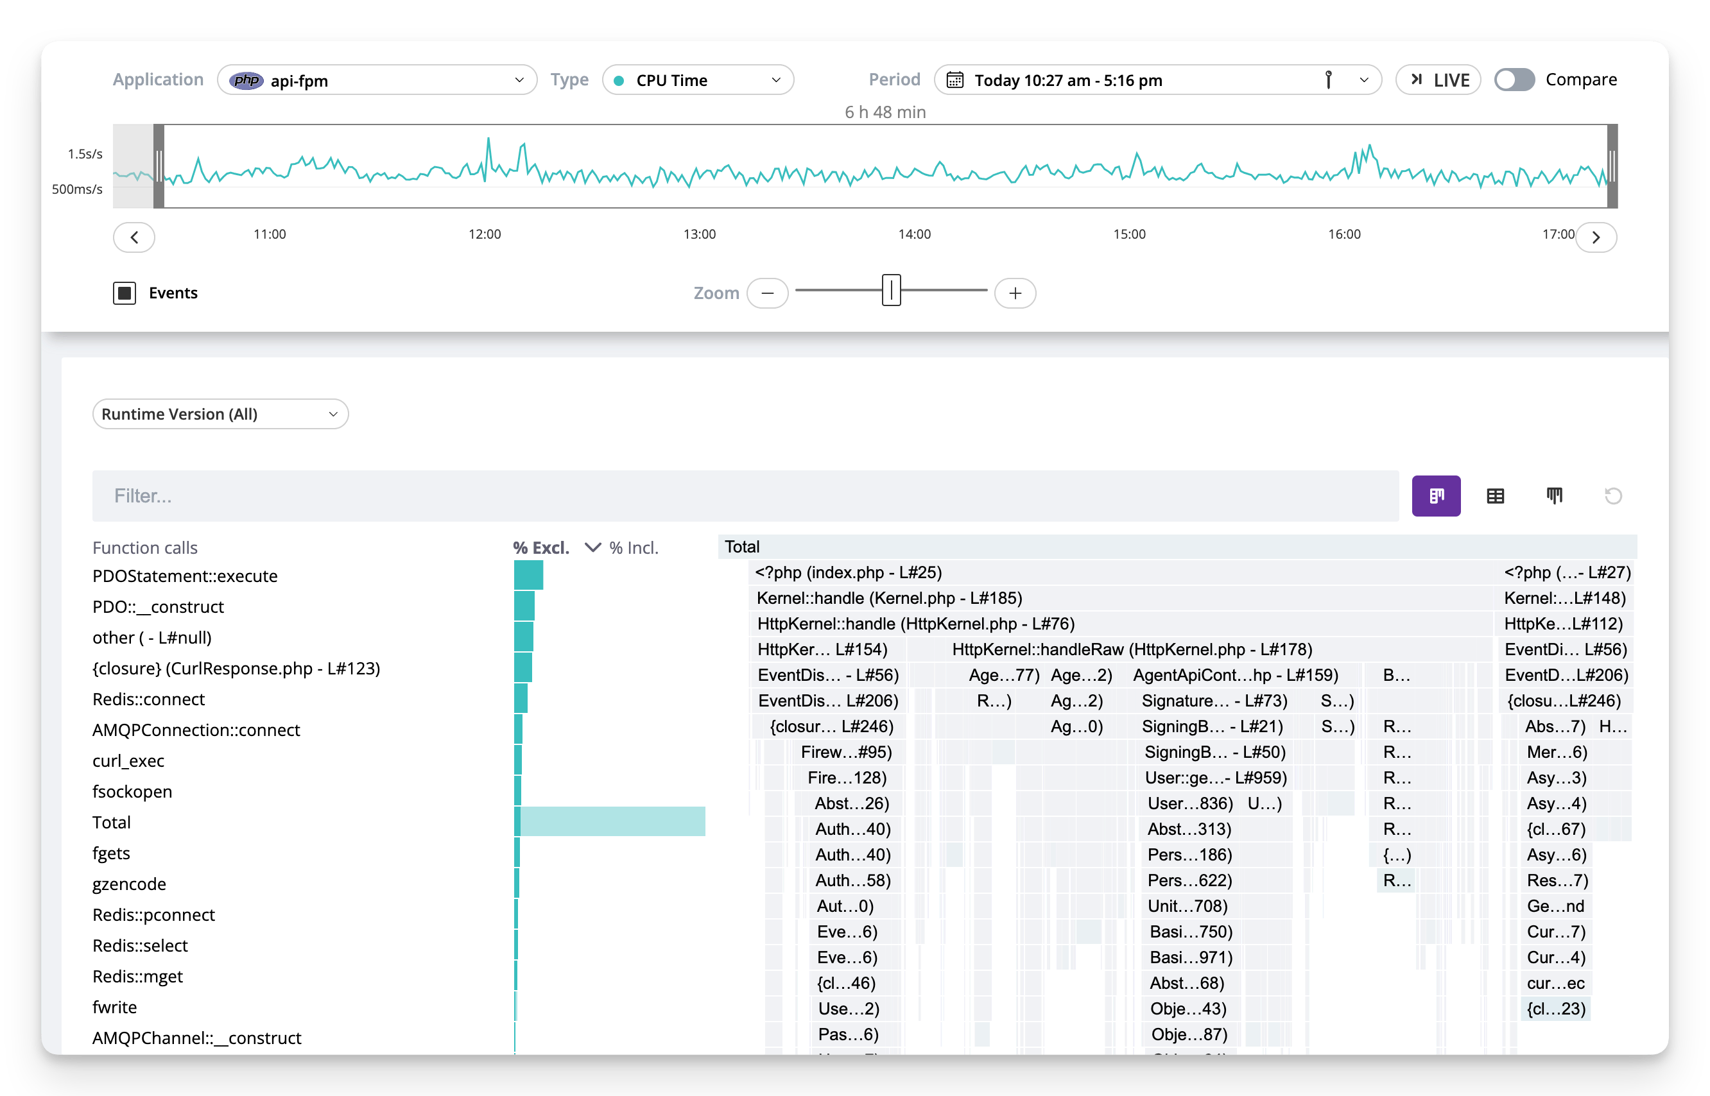The height and width of the screenshot is (1096, 1710).
Task: Navigate timeline backward with left arrow
Action: (134, 237)
